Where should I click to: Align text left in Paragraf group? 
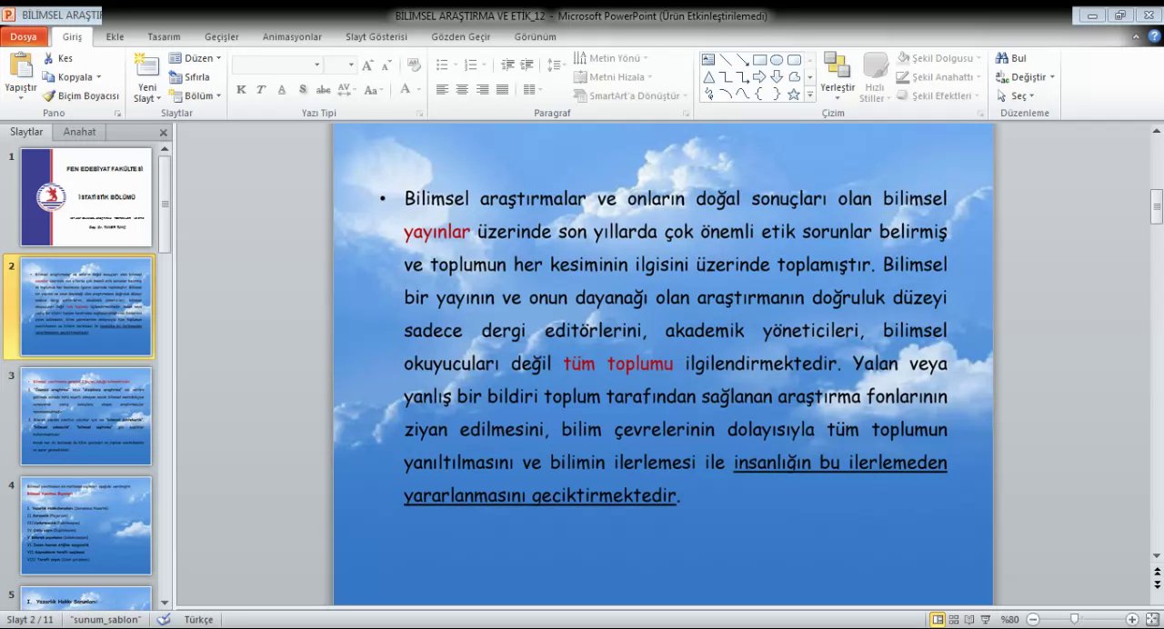(x=442, y=89)
